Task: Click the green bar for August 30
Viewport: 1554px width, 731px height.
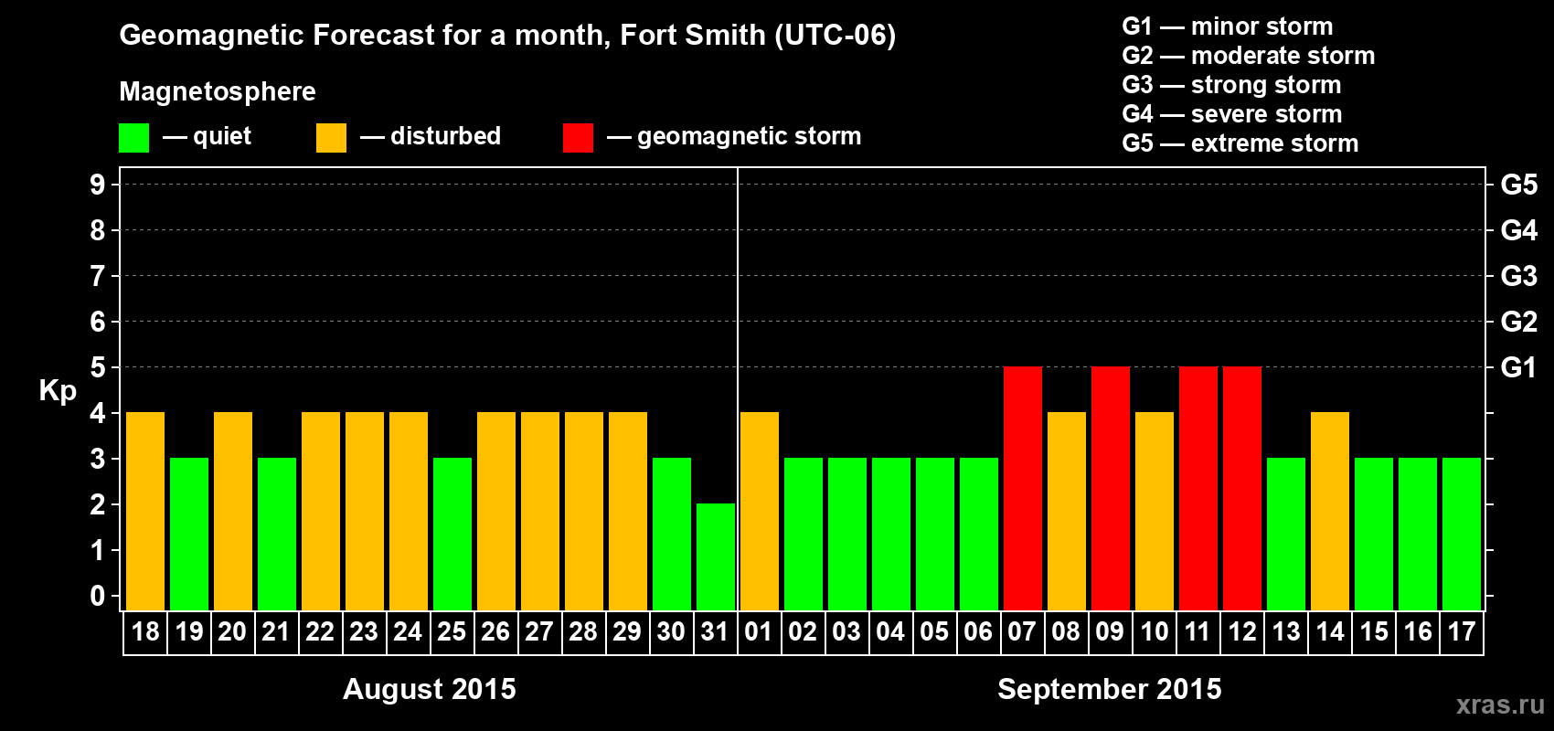Action: click(x=672, y=535)
